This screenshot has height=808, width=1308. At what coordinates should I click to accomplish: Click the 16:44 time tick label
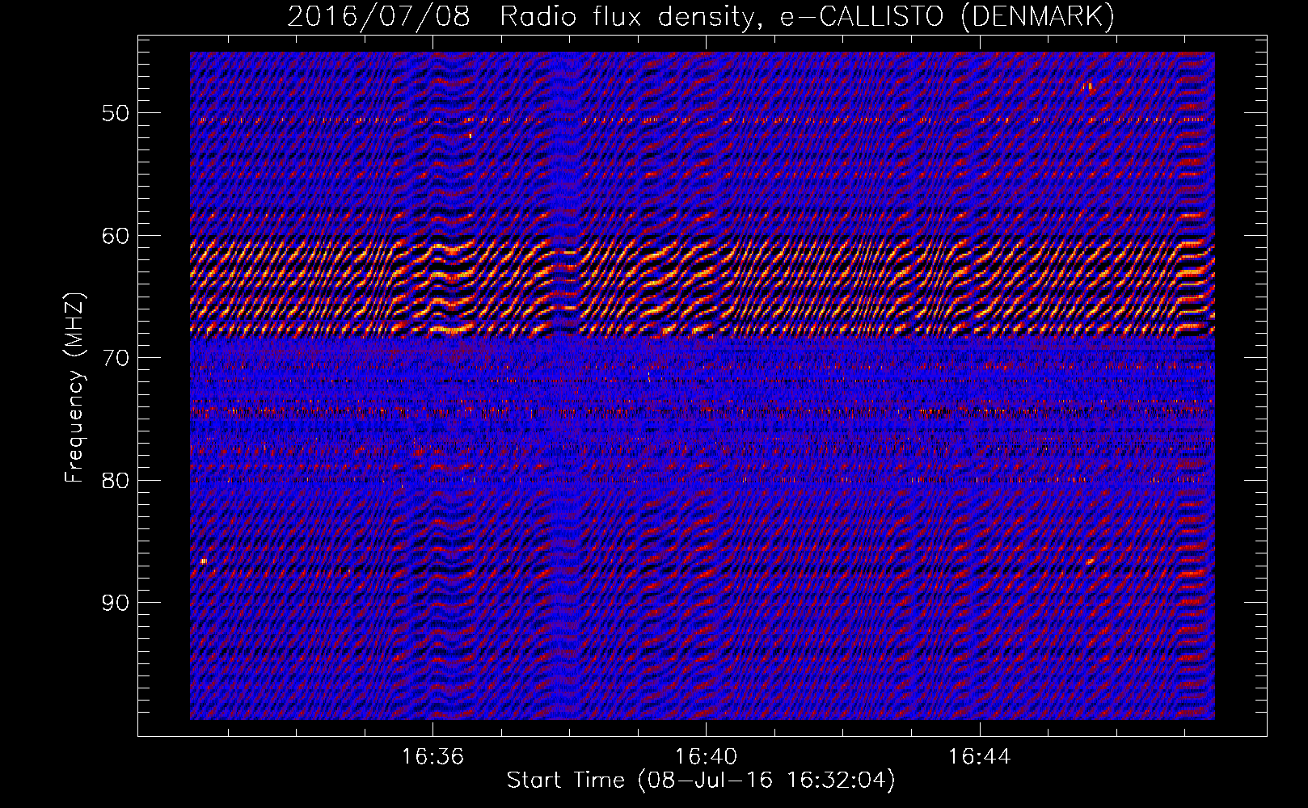coord(979,757)
